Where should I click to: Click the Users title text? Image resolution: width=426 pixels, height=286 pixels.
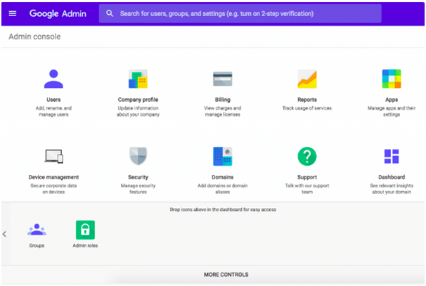click(x=53, y=100)
